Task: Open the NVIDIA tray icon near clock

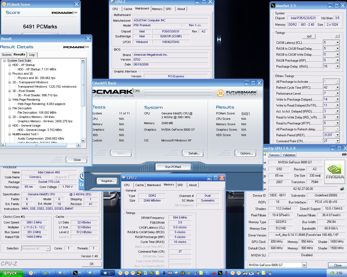Action: click(x=332, y=273)
